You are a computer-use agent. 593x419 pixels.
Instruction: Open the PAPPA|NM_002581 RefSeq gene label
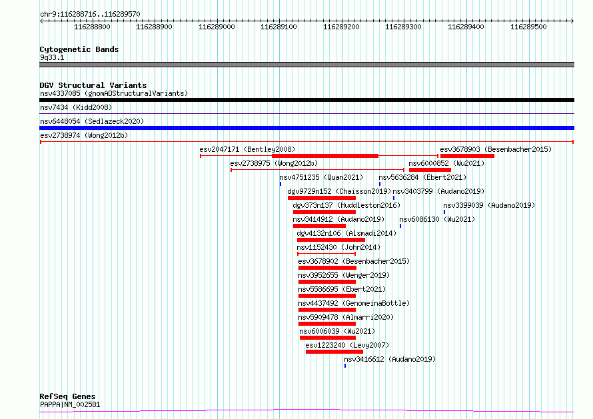pyautogui.click(x=70, y=404)
